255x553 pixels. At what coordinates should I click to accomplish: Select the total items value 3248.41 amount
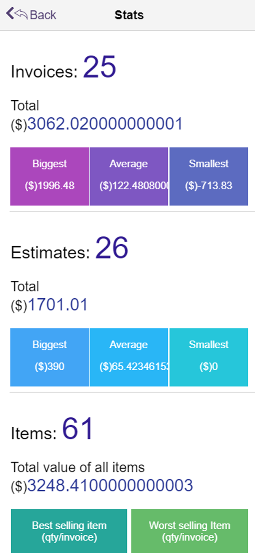110,486
